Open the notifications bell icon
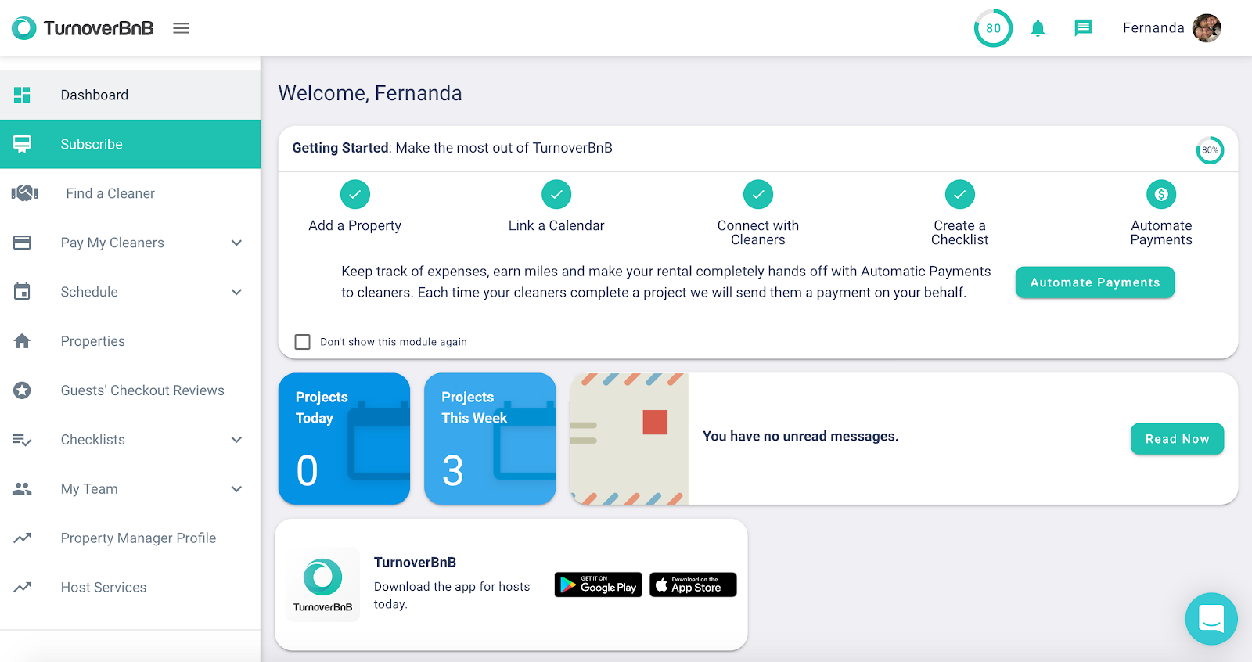 coord(1038,29)
